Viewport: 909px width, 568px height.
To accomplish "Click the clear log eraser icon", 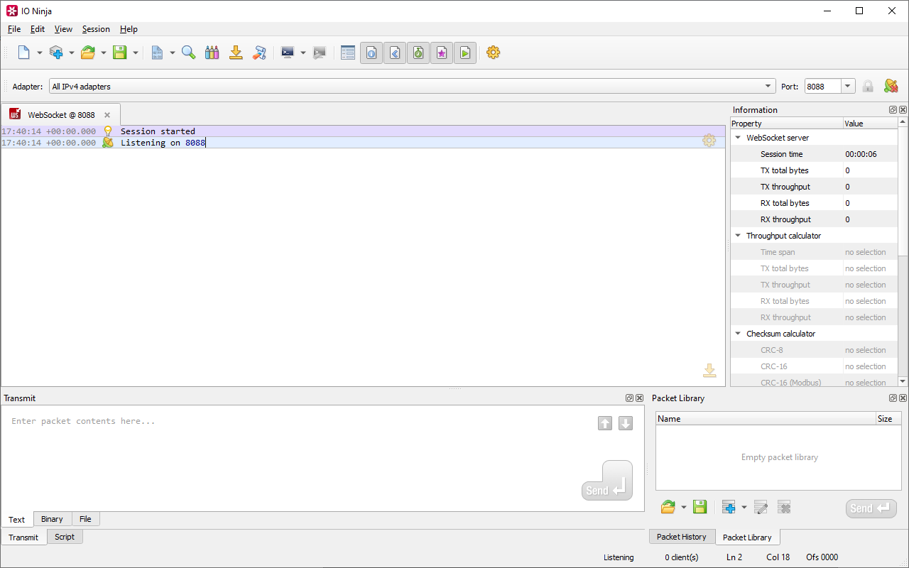I will pyautogui.click(x=259, y=53).
